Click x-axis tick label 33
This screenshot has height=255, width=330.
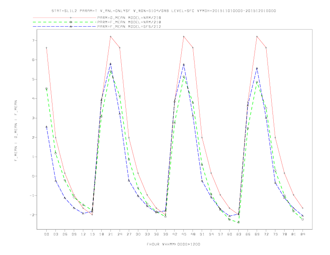coord(147,234)
